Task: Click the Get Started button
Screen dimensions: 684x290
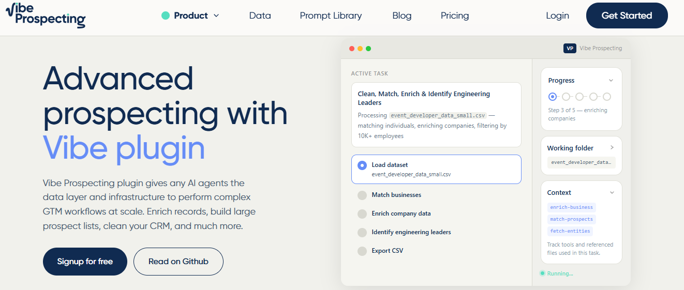Action: pos(627,16)
